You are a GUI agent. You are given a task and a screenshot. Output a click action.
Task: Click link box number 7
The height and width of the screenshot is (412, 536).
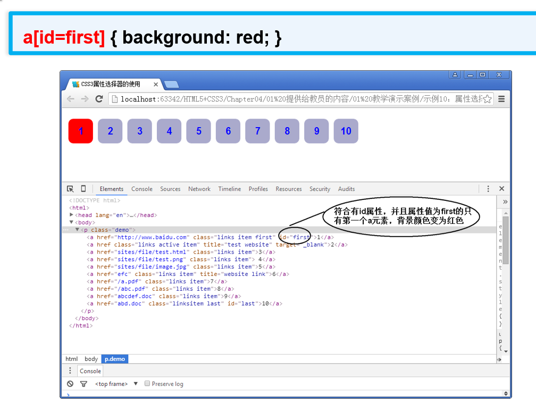[258, 131]
